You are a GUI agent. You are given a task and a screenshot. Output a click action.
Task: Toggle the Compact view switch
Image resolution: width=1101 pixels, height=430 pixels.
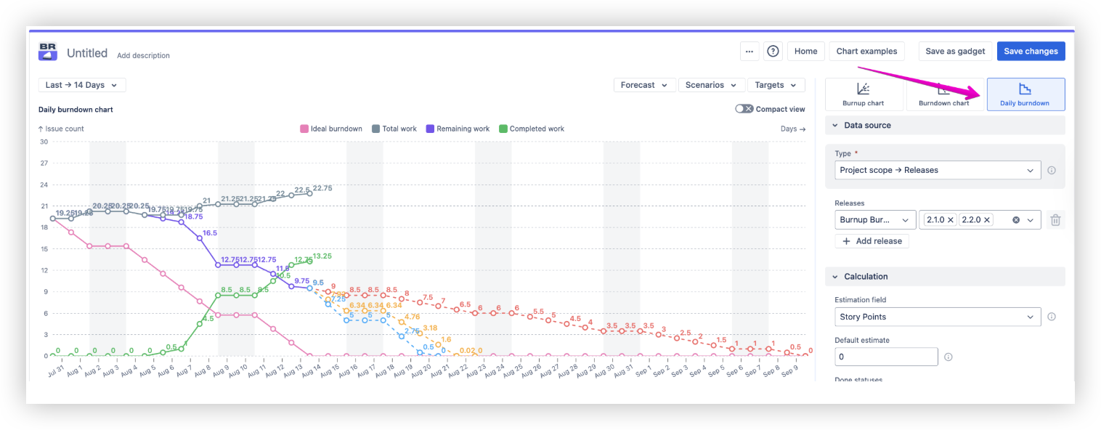click(x=744, y=109)
